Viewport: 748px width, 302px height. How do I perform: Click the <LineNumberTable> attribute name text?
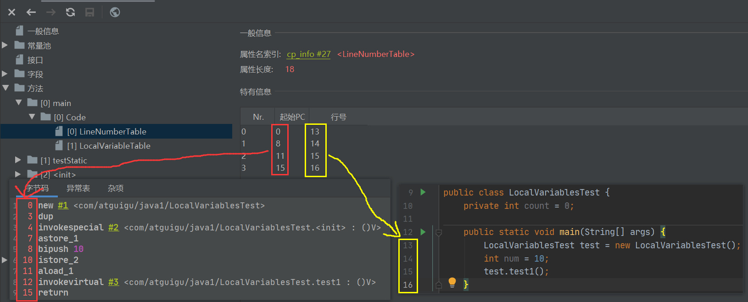pos(376,54)
